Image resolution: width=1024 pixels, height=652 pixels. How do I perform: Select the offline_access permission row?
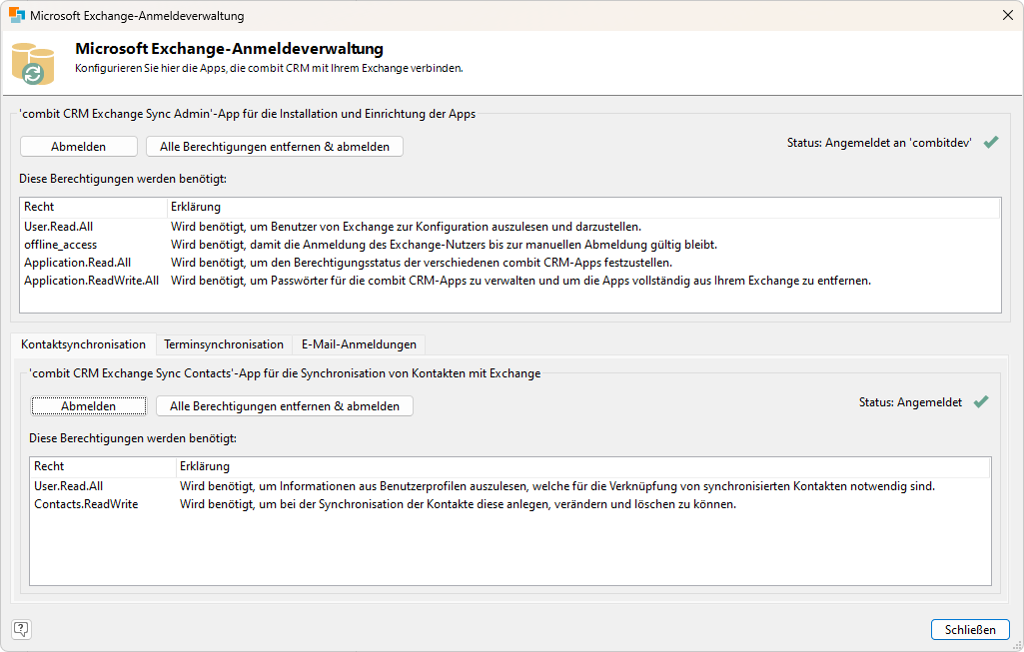61,245
